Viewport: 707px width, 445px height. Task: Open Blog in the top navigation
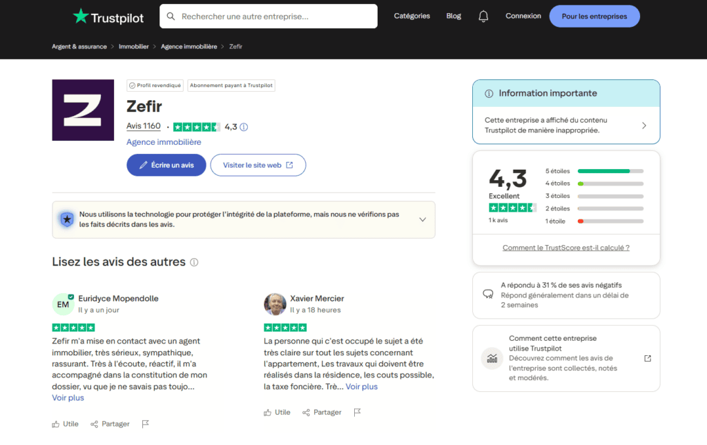[454, 16]
